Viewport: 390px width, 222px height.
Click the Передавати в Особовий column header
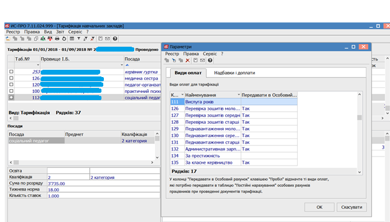pyautogui.click(x=269, y=95)
